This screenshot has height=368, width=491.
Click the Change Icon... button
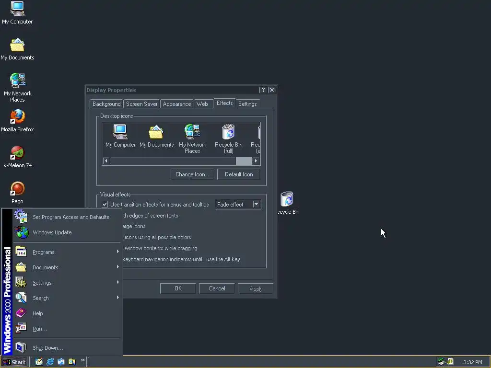tap(192, 174)
